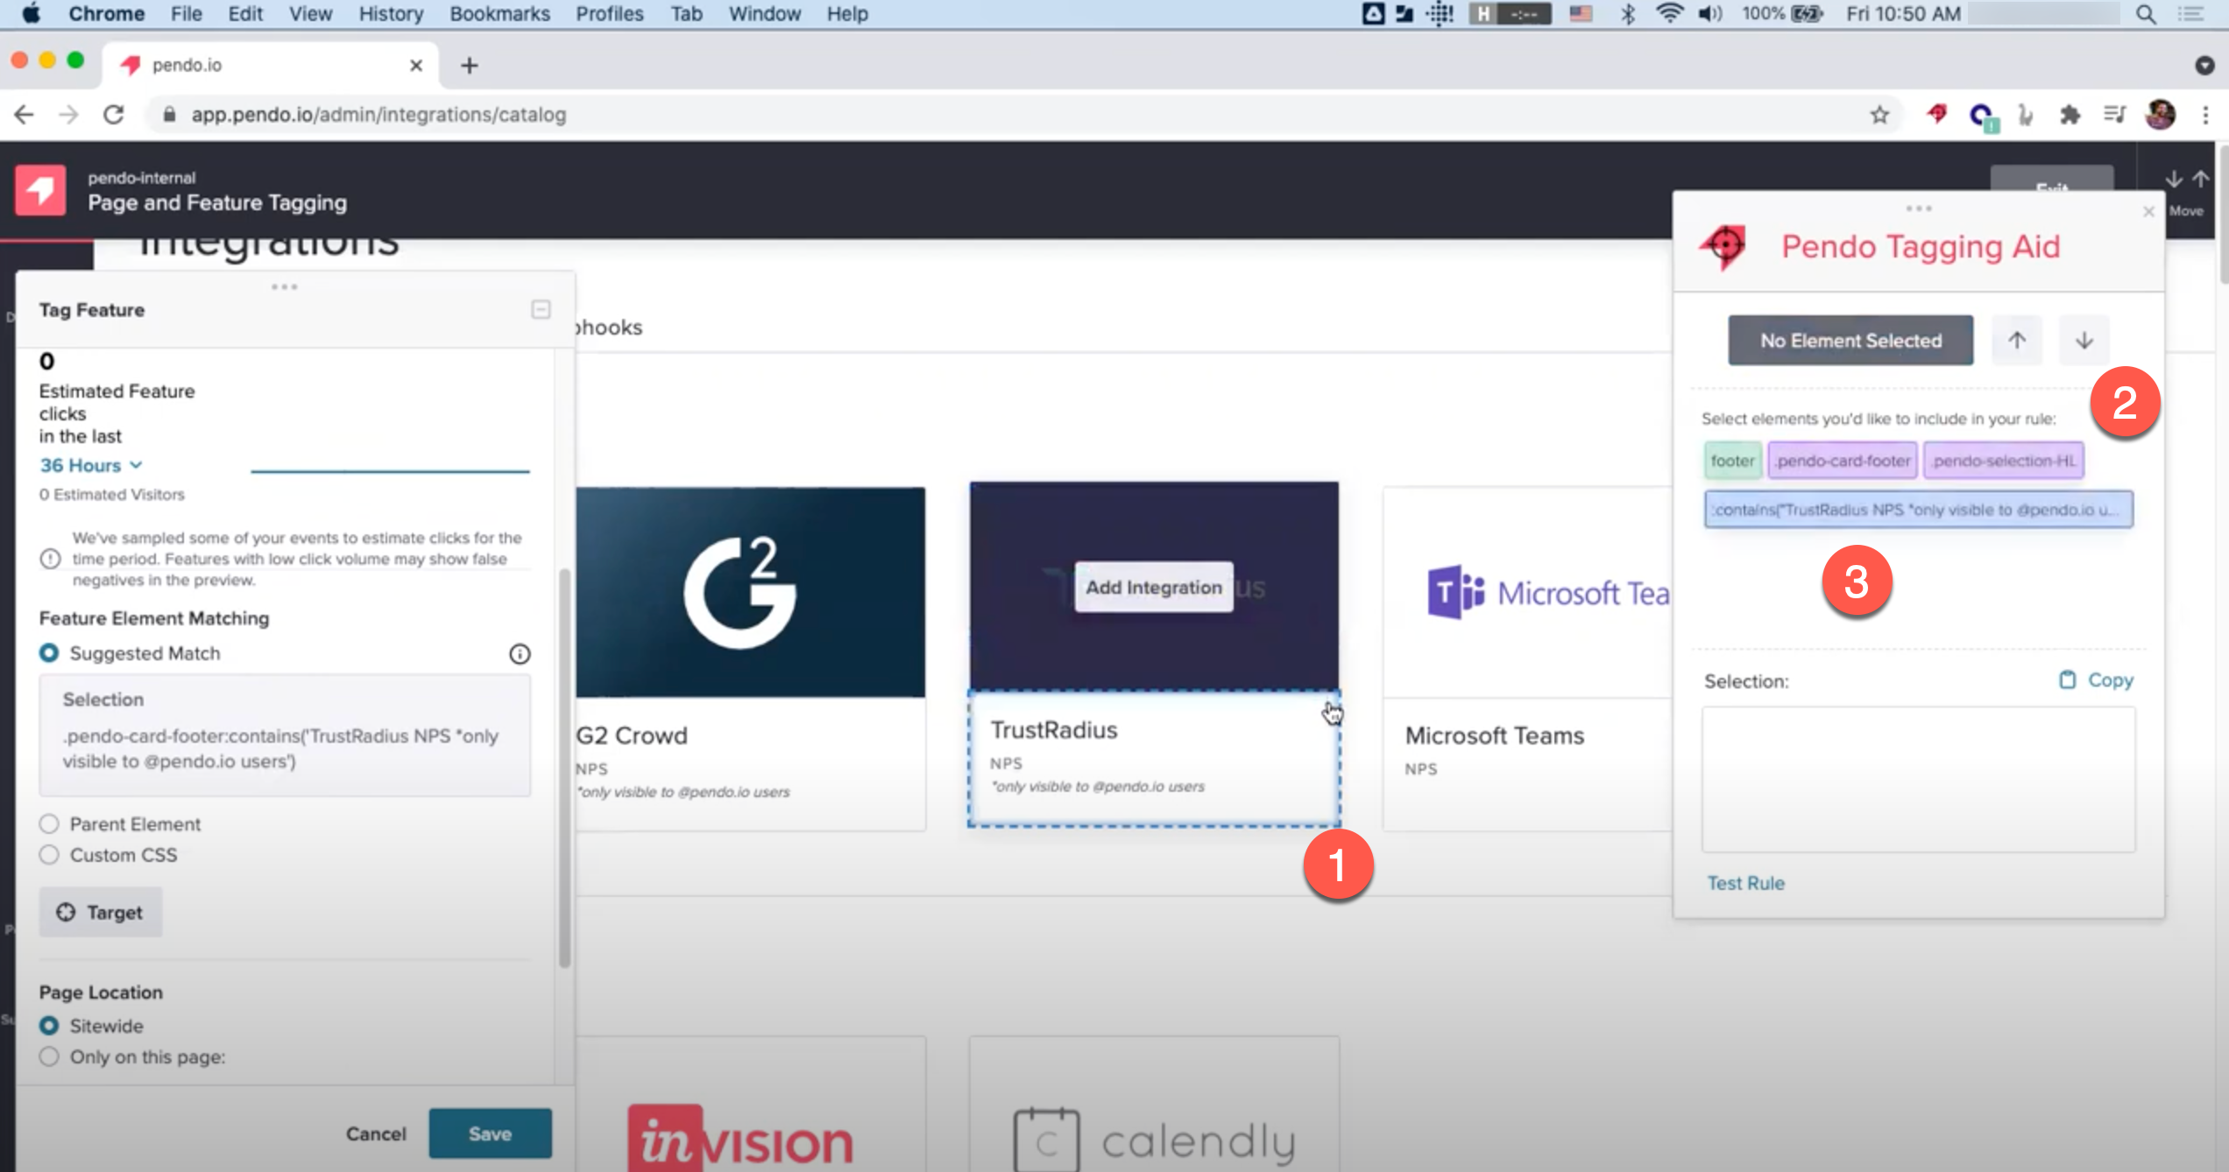Screen dimensions: 2229x1172
Task: Open Suggested Match info icon
Action: click(520, 653)
